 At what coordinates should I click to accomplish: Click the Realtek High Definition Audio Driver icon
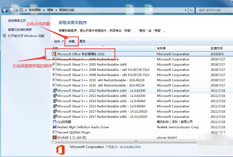pos(54,127)
